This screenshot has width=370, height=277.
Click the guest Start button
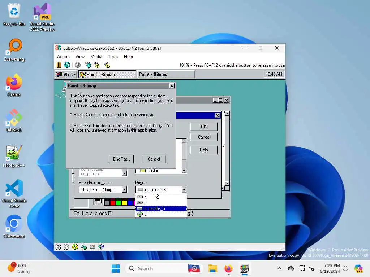pos(66,74)
